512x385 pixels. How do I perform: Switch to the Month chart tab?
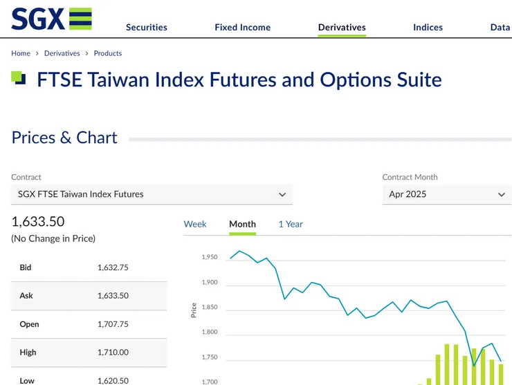coord(242,224)
